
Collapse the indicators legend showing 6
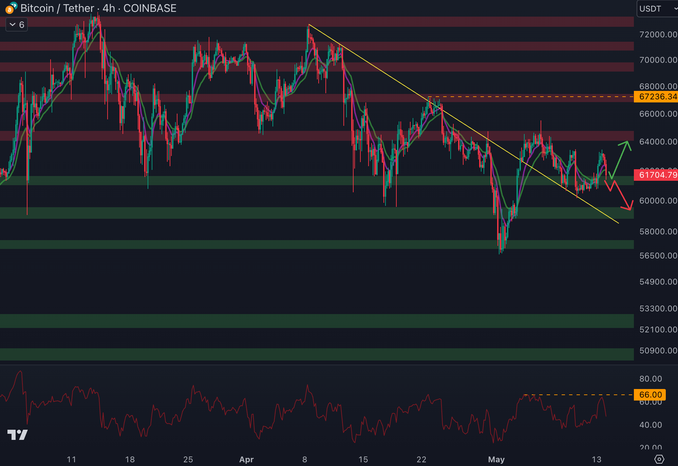coord(17,24)
